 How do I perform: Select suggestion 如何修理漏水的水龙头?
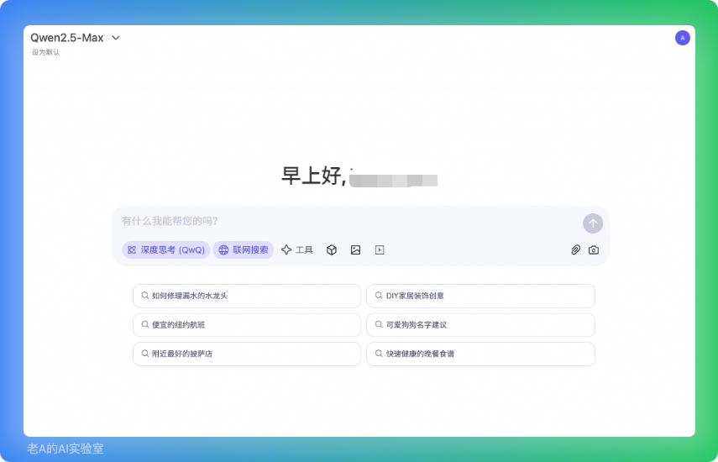pos(247,296)
